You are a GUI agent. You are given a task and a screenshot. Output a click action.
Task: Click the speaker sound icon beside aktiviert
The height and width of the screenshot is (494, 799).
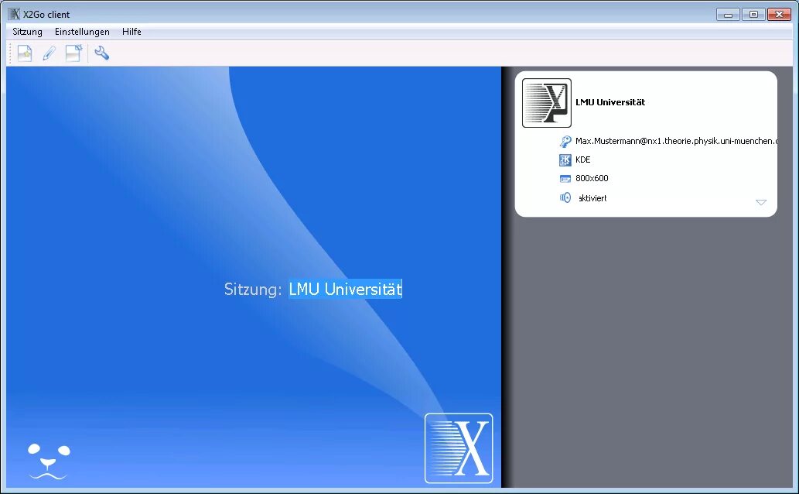pos(565,197)
